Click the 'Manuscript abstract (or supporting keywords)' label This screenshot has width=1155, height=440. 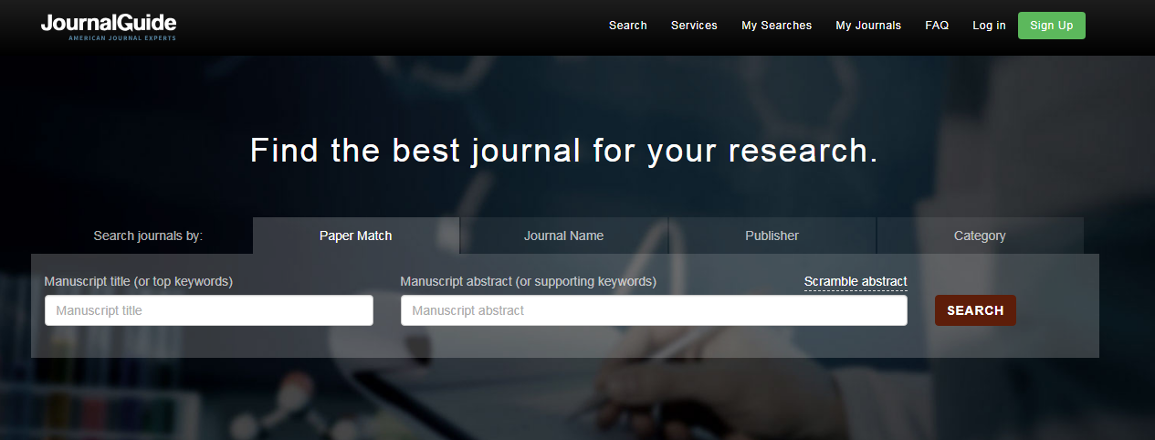(x=528, y=281)
